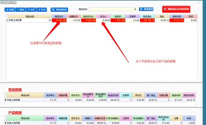Click 竞品折扣率 header in 竞品数据 table
The height and width of the screenshot is (125, 206).
click(113, 95)
